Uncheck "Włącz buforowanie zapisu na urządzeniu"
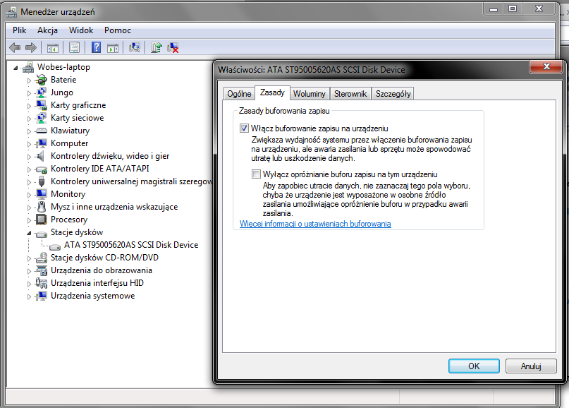This screenshot has height=408, width=569. (245, 128)
